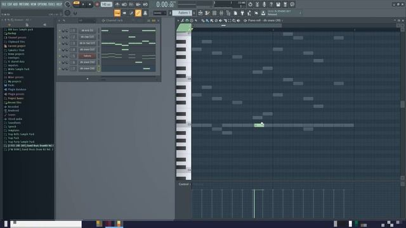Click the render/export icon in top toolbar
406x228 pixels.
[285, 4]
